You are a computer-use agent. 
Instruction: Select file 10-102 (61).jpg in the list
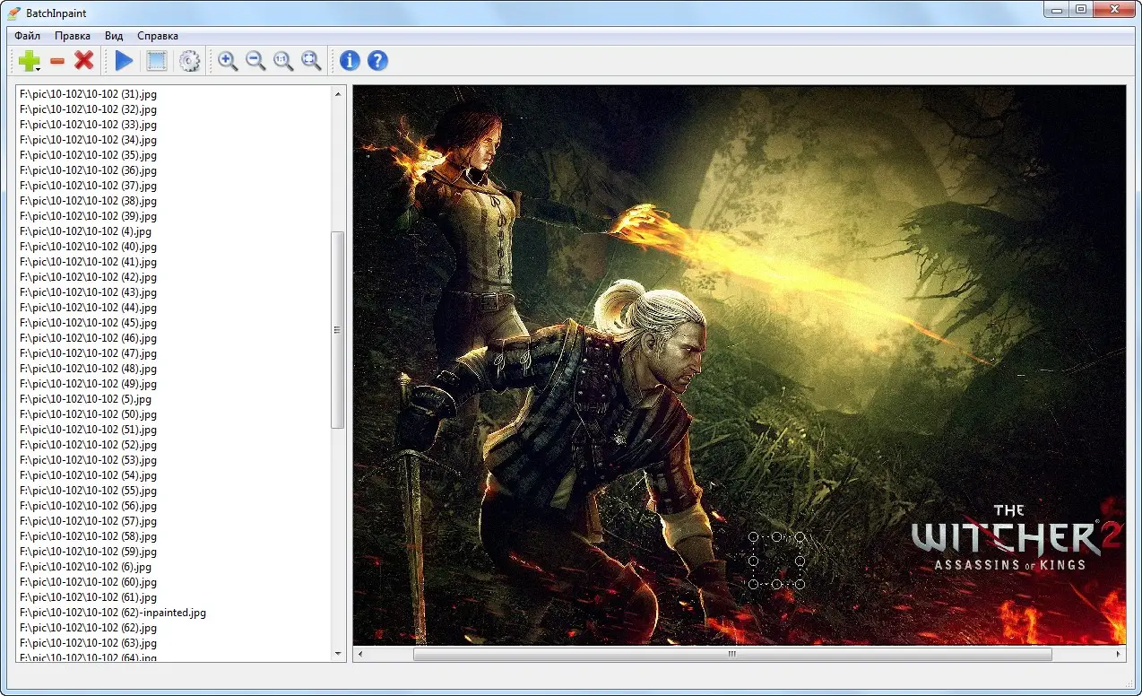pyautogui.click(x=88, y=597)
